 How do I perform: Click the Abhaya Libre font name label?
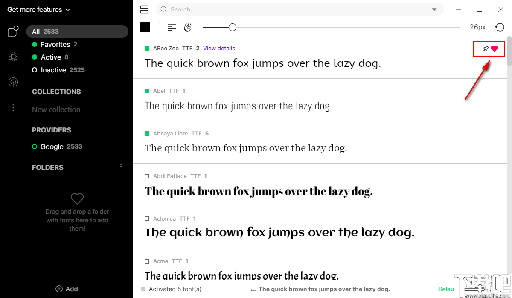coord(170,134)
